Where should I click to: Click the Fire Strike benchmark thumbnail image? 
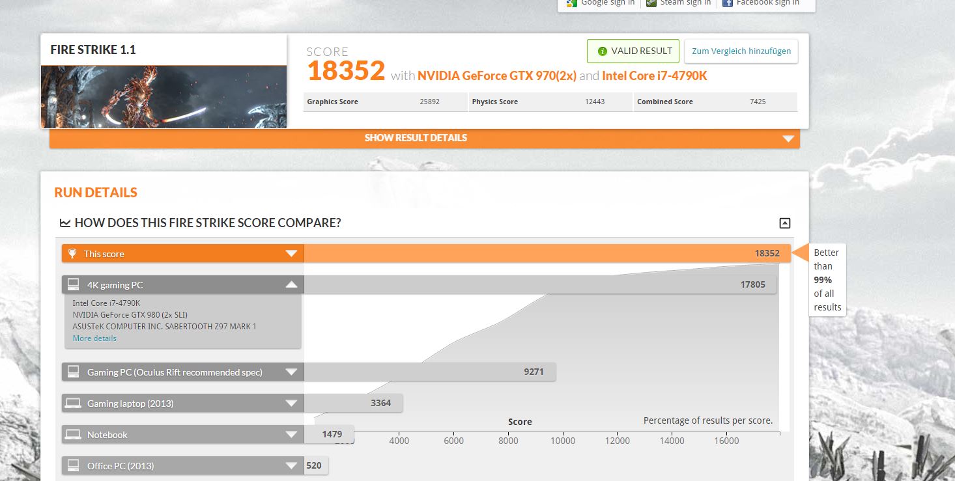pos(164,96)
